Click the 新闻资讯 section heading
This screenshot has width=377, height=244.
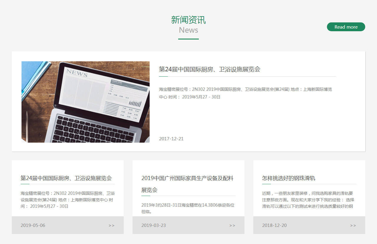pyautogui.click(x=188, y=20)
